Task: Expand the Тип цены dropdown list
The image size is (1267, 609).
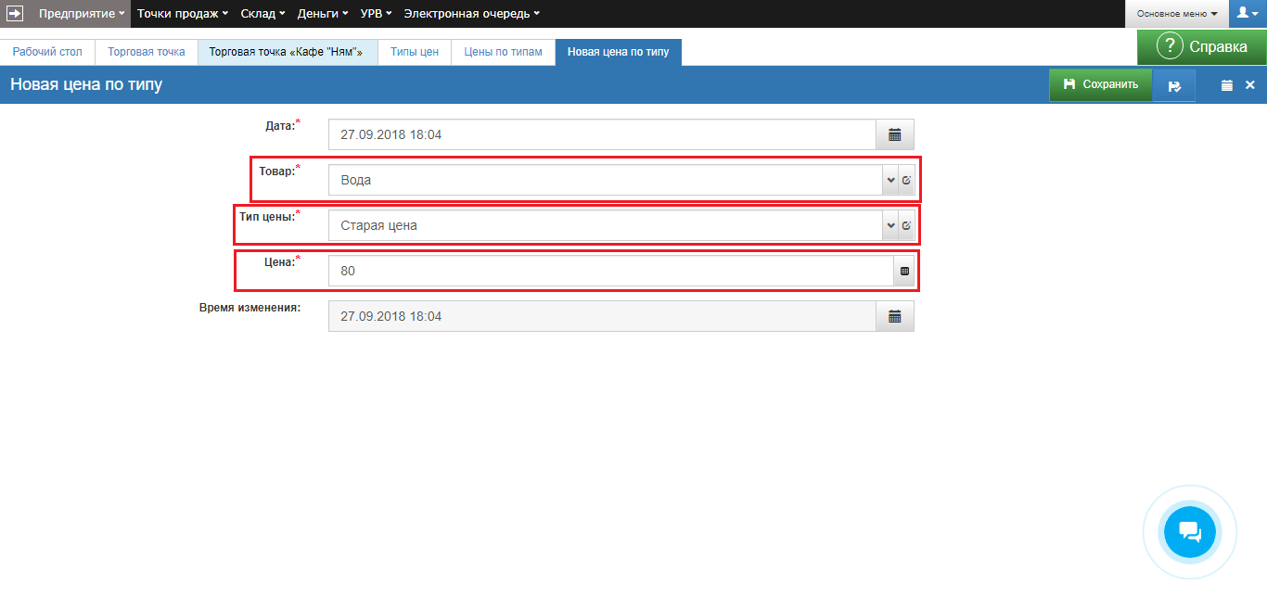Action: click(890, 225)
